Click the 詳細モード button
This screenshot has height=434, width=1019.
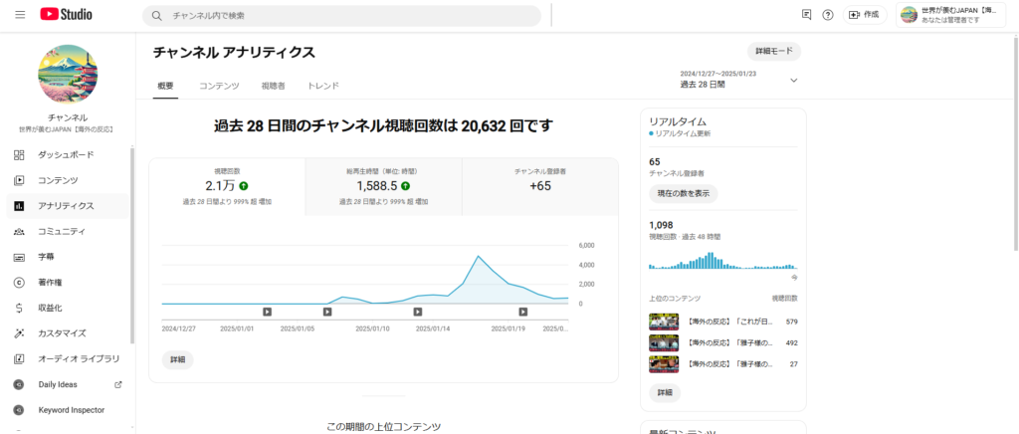pos(773,52)
